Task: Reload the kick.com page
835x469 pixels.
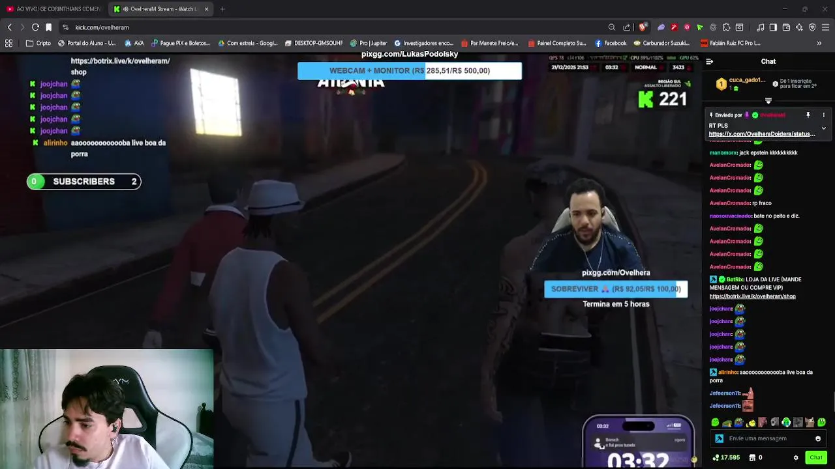Action: pos(35,27)
